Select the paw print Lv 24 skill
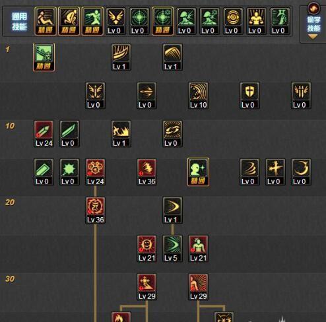This screenshot has width=326, height=322. pos(95,172)
